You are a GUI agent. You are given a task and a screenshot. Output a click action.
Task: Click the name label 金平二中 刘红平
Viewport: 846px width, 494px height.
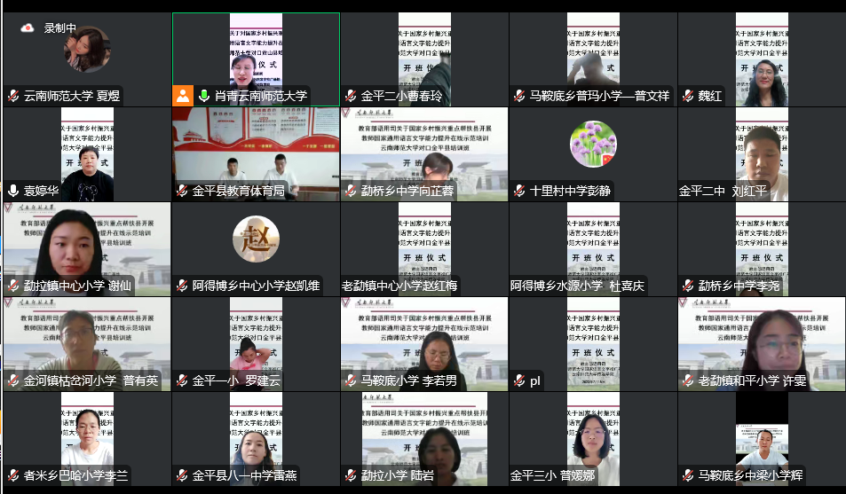tap(723, 191)
